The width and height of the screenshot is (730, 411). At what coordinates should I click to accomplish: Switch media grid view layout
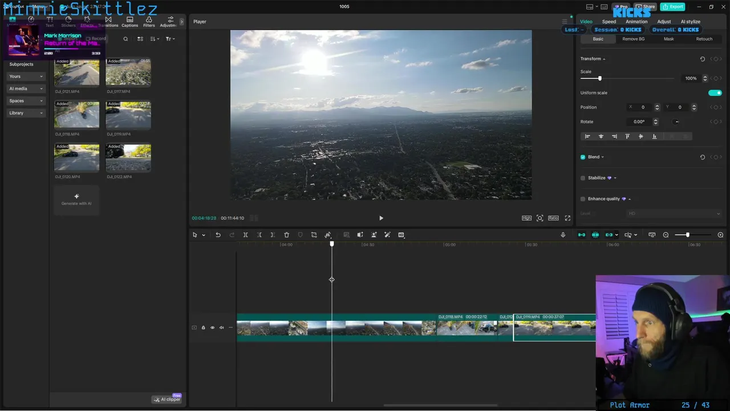140,39
